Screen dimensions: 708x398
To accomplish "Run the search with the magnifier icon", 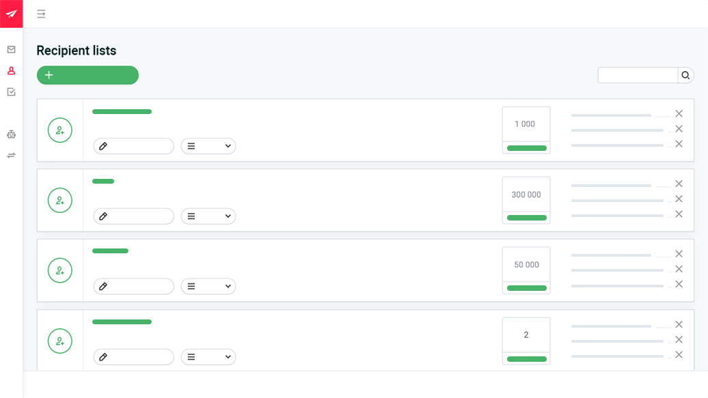I will (685, 75).
